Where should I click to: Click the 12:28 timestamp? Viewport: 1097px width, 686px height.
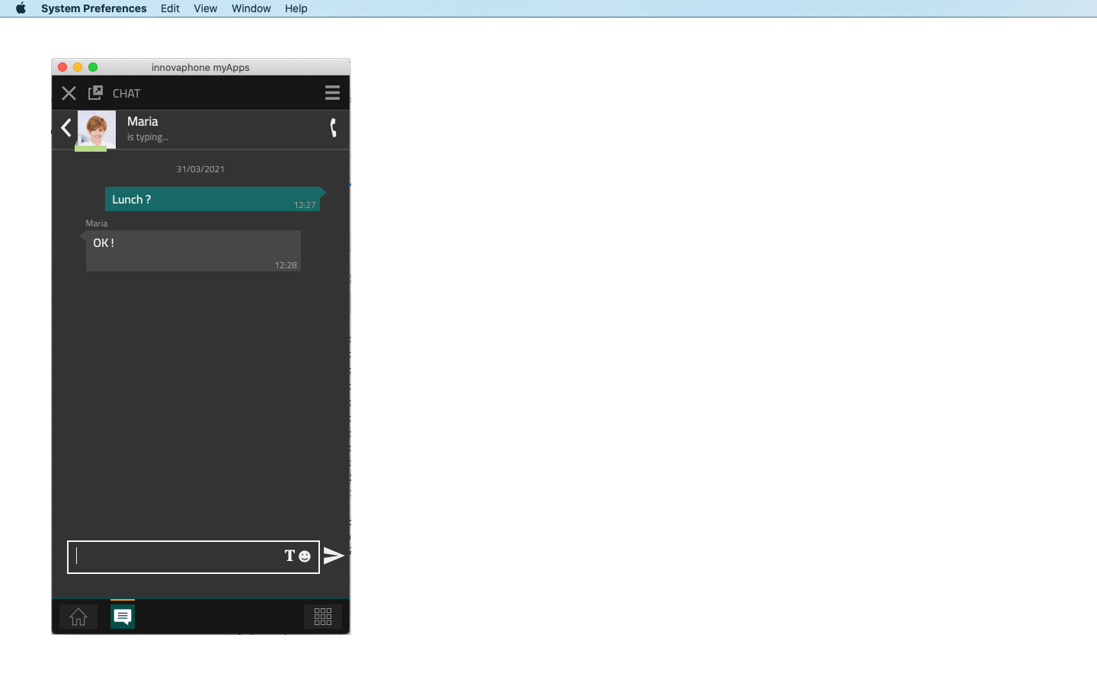tap(286, 265)
